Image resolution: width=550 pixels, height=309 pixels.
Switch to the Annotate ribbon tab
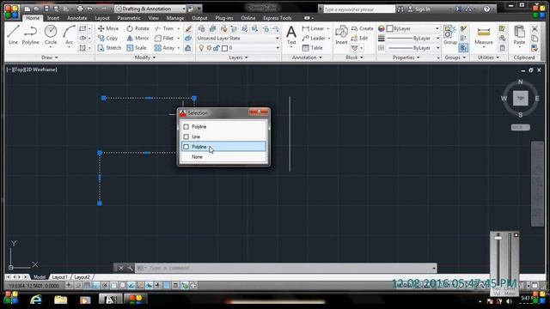(x=76, y=18)
